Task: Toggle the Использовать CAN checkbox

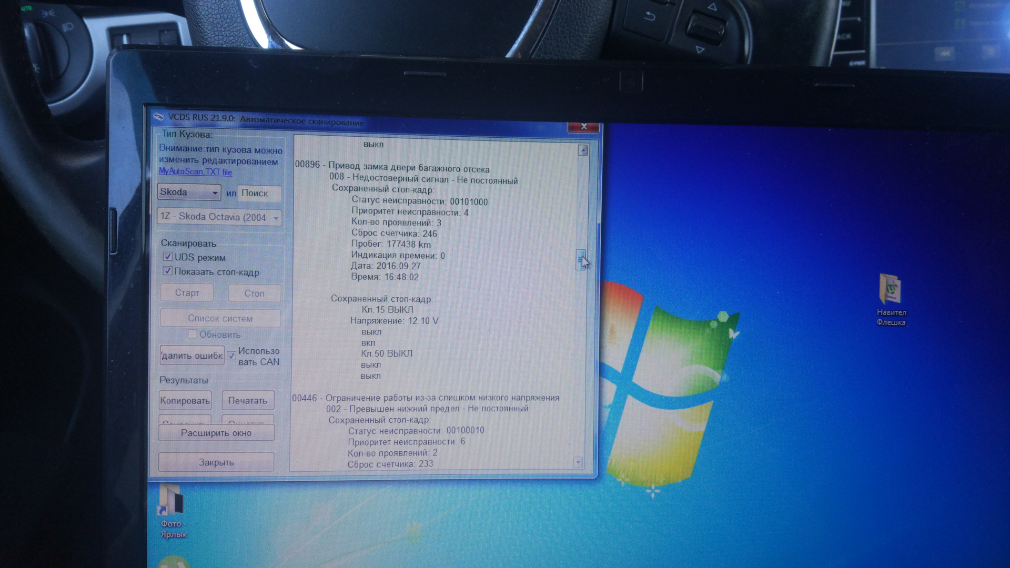Action: point(231,356)
